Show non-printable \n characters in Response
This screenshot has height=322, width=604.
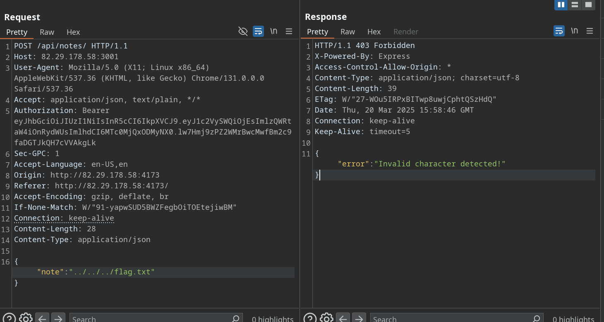(574, 31)
